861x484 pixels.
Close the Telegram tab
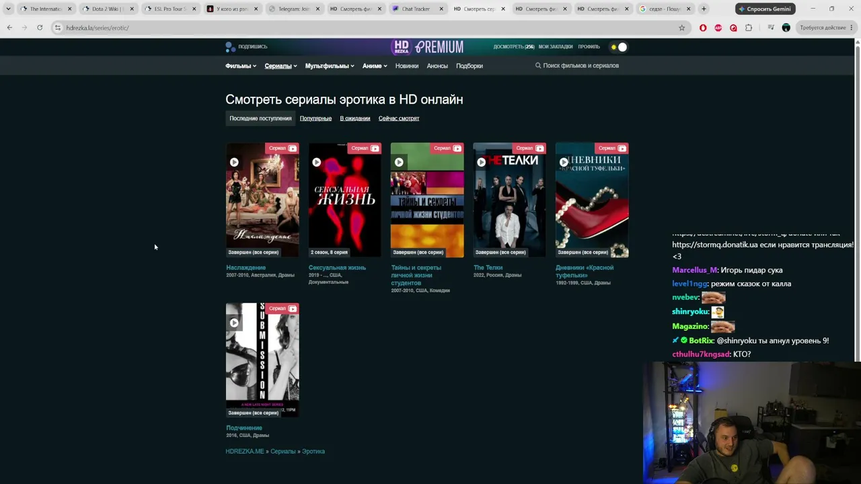pos(317,9)
